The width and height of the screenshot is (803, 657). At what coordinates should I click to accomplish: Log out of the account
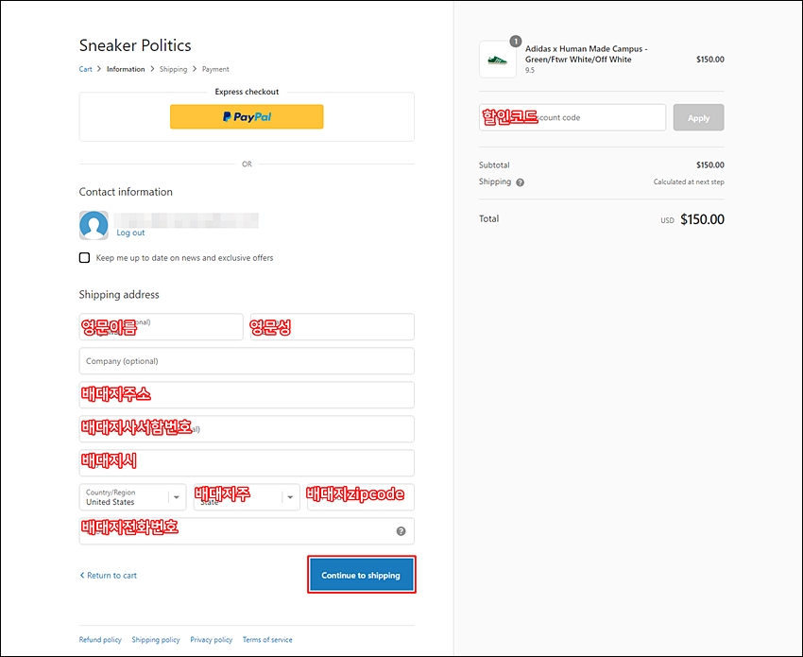pos(130,233)
